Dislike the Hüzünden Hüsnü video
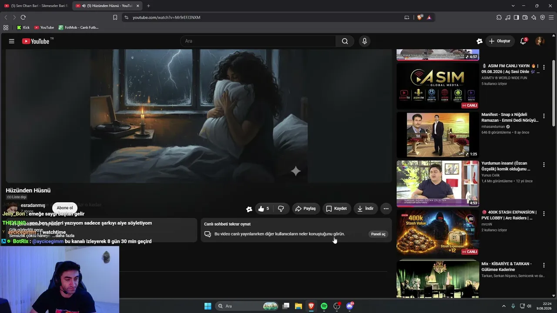This screenshot has width=557, height=313. [281, 209]
